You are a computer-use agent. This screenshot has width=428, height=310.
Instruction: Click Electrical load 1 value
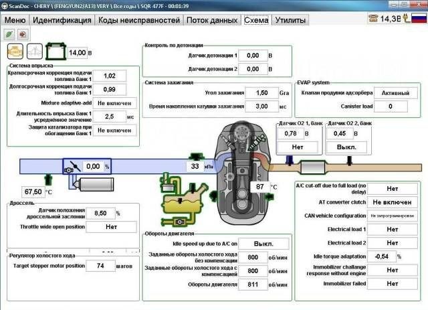click(393, 230)
